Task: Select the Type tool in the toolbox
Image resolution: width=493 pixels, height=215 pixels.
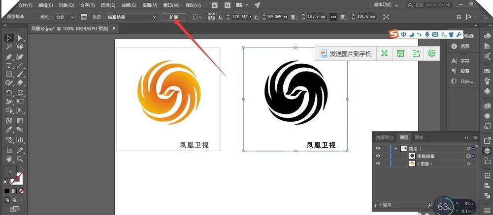Action: coord(9,65)
